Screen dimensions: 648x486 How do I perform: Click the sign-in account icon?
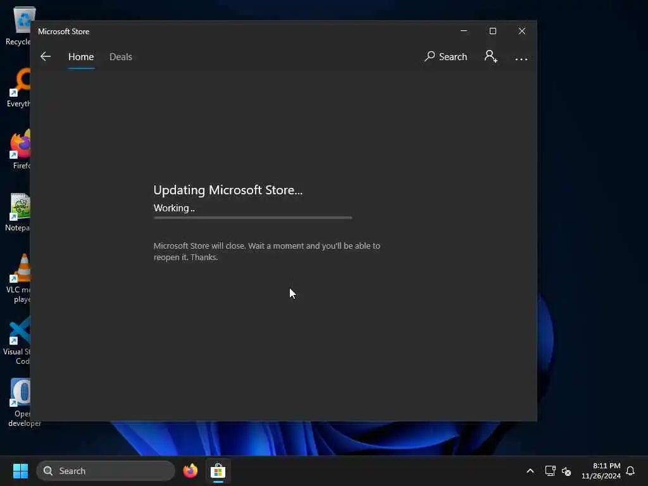[490, 56]
